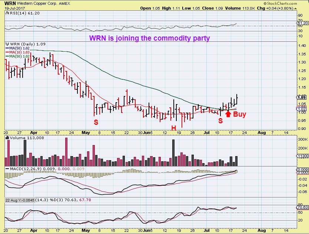Viewport: 309px width, 234px height.
Task: Click the small triangle after the Chg percentage
Action: tap(295, 8)
